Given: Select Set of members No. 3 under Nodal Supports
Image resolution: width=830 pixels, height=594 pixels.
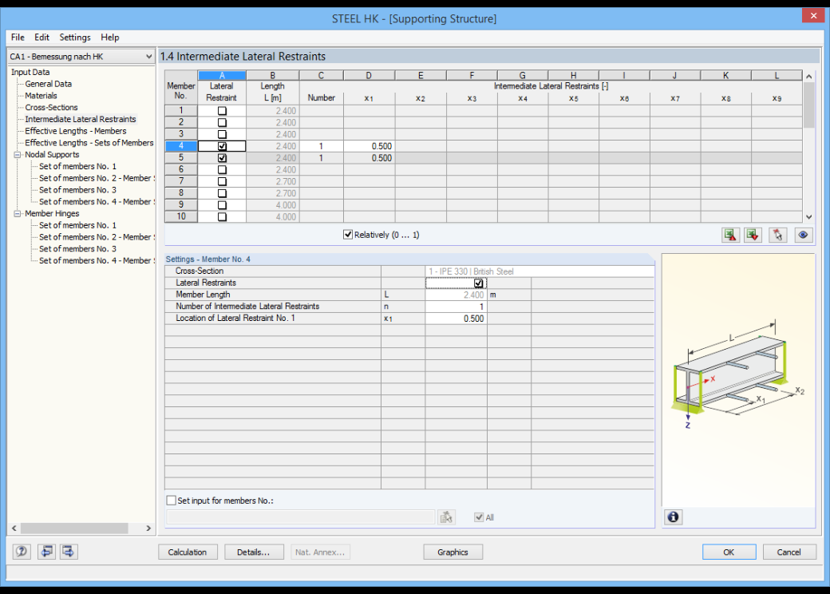Looking at the screenshot, I should (78, 190).
